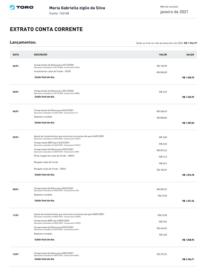Click the DESCRIÇÃO column header
The width and height of the screenshot is (207, 276).
40,55
